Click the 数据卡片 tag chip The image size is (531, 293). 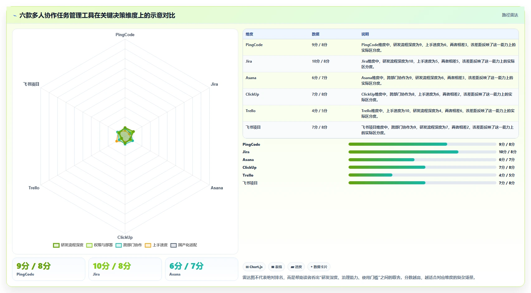click(319, 267)
